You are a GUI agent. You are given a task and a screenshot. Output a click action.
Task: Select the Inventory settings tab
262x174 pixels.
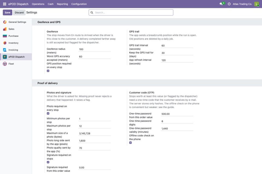tap(16, 43)
